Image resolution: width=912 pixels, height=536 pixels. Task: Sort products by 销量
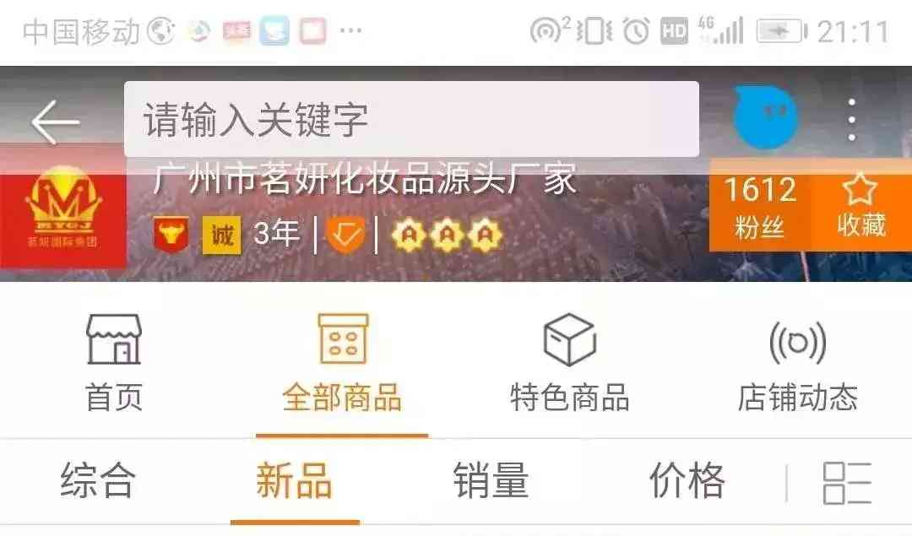tap(491, 480)
